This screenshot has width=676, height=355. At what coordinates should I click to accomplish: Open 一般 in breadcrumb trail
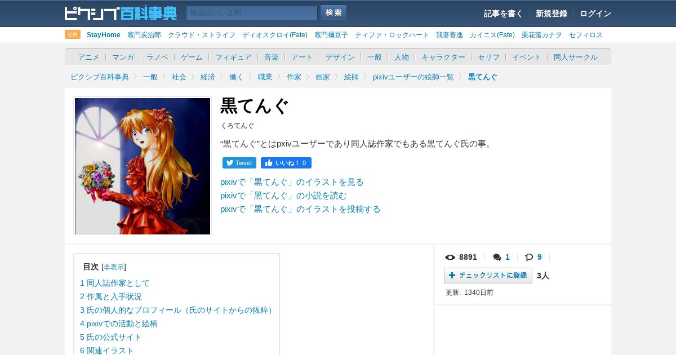(150, 77)
